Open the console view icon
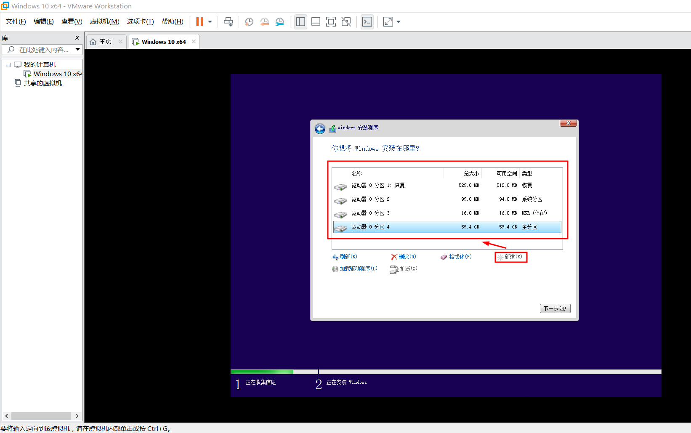691x433 pixels. click(x=367, y=21)
